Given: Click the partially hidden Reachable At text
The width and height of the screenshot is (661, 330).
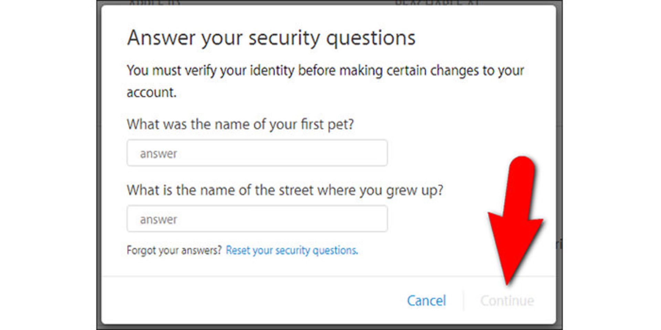Looking at the screenshot, I should click(437, 3).
